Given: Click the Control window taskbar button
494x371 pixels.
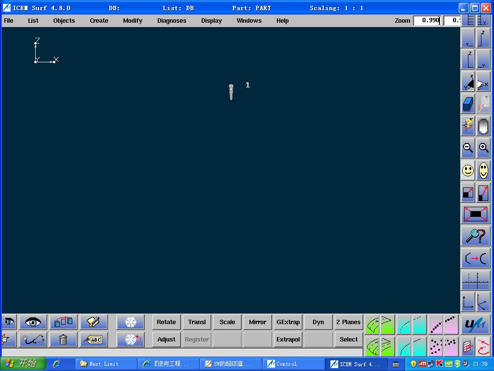Looking at the screenshot, I should 294,364.
